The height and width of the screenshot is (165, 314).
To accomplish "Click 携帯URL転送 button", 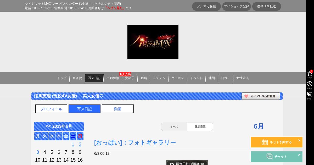I will pos(267,6).
